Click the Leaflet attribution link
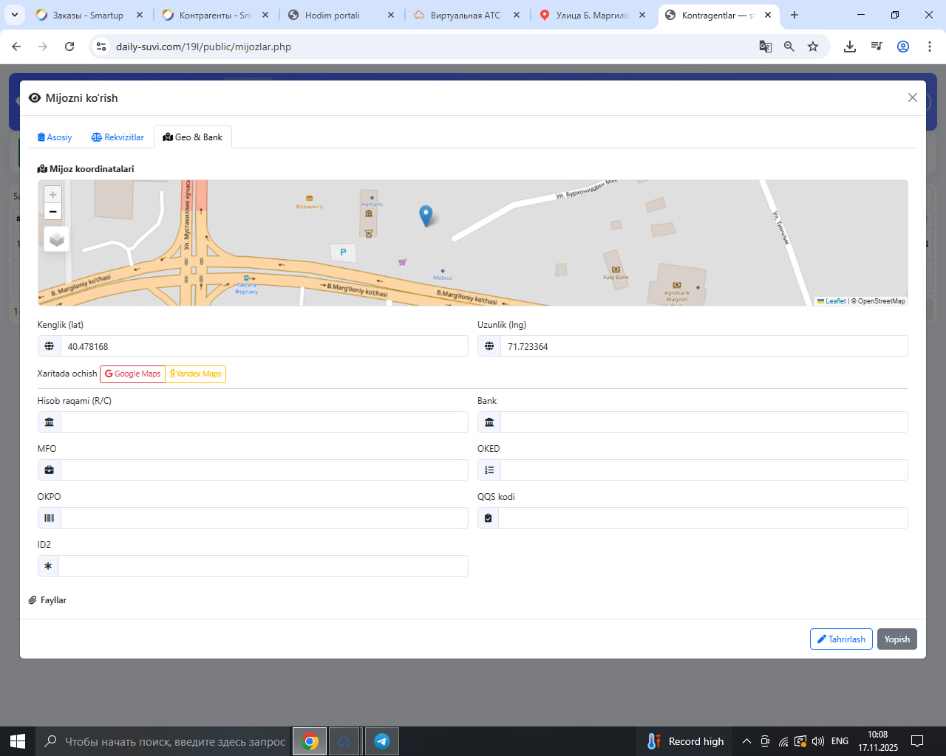946x756 pixels. [x=835, y=301]
